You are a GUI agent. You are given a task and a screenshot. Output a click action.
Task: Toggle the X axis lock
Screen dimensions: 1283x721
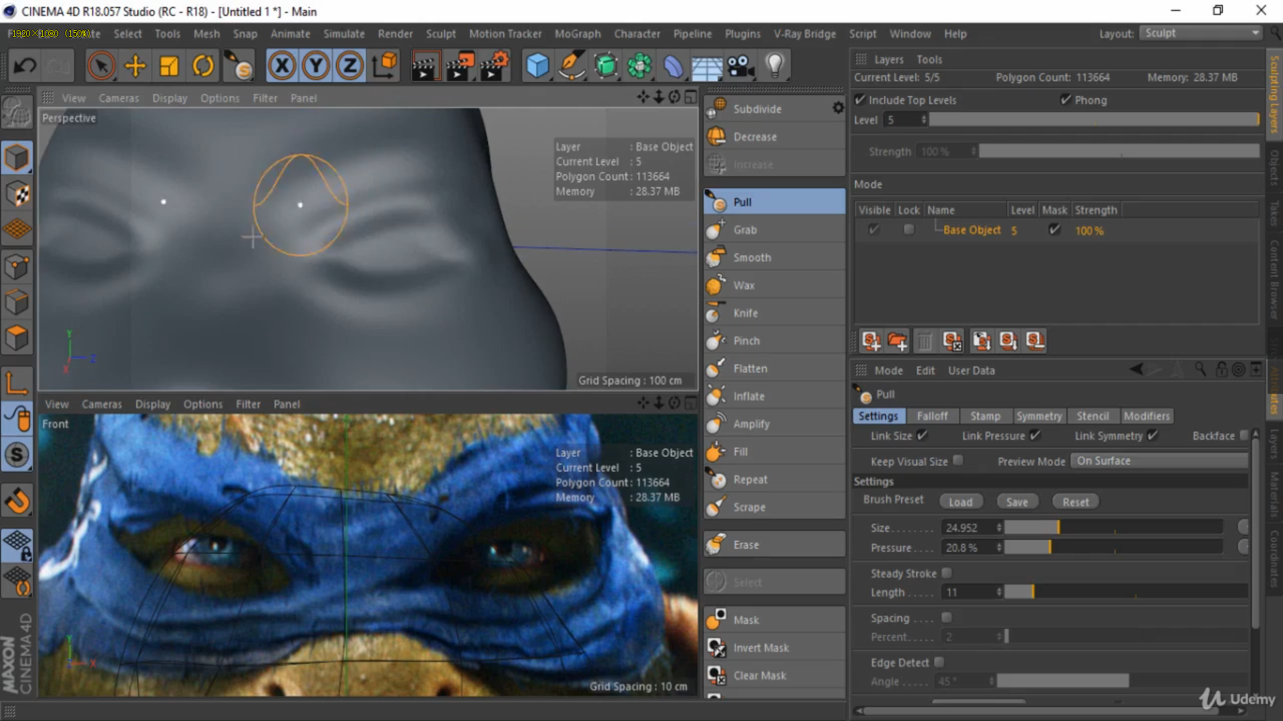282,65
